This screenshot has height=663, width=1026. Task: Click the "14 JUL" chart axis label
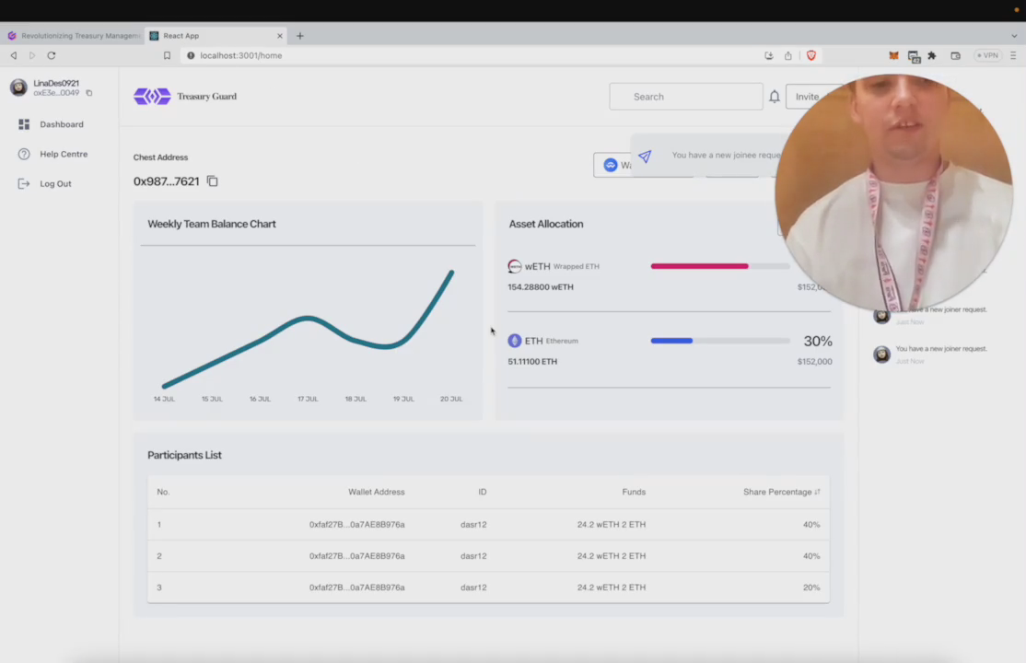tap(164, 400)
